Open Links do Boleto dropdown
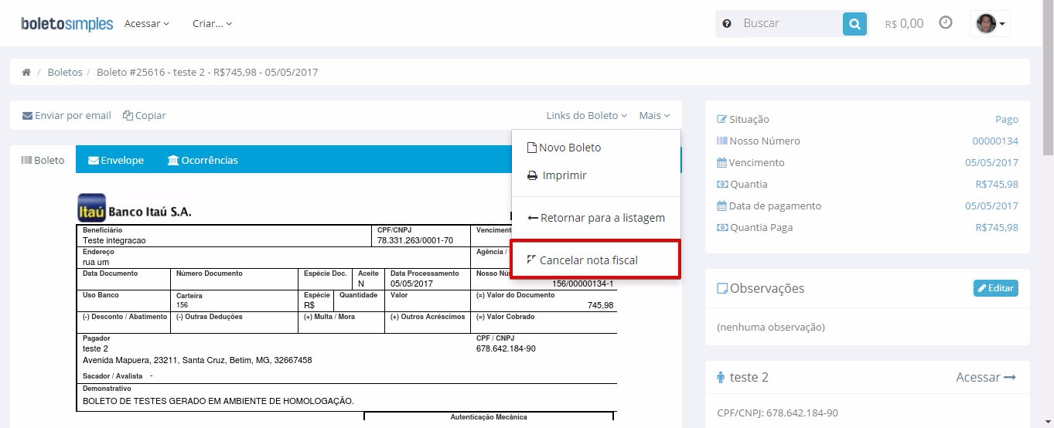1054x428 pixels. point(586,116)
